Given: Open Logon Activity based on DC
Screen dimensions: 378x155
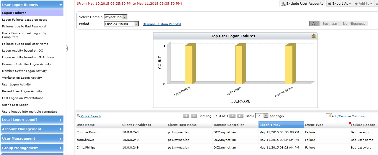Looking at the screenshot, I should pyautogui.click(x=22, y=50).
